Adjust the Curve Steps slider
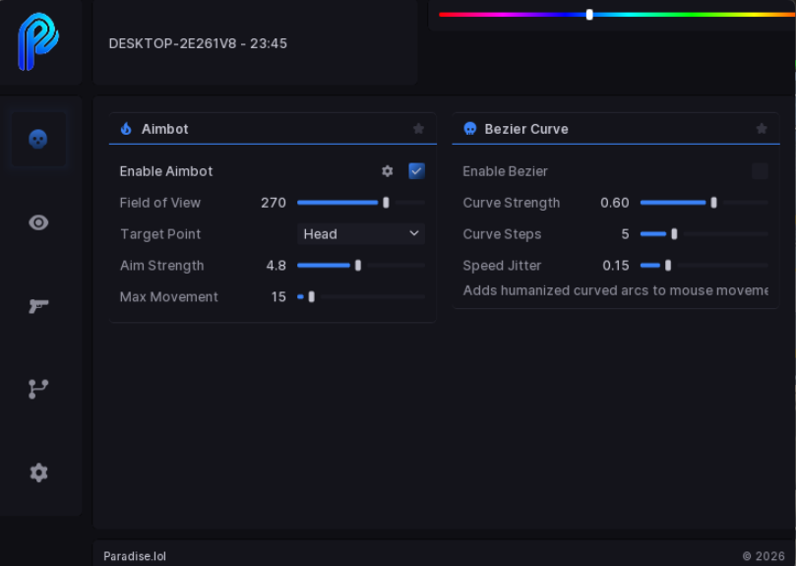This screenshot has height=566, width=796. pyautogui.click(x=704, y=234)
